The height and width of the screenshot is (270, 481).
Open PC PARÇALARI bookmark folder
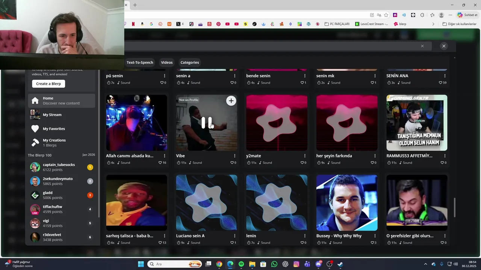[x=337, y=24]
